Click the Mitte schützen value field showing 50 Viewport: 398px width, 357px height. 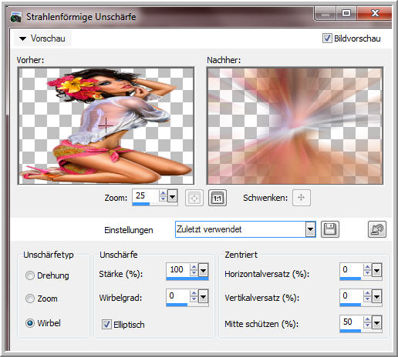coord(352,322)
